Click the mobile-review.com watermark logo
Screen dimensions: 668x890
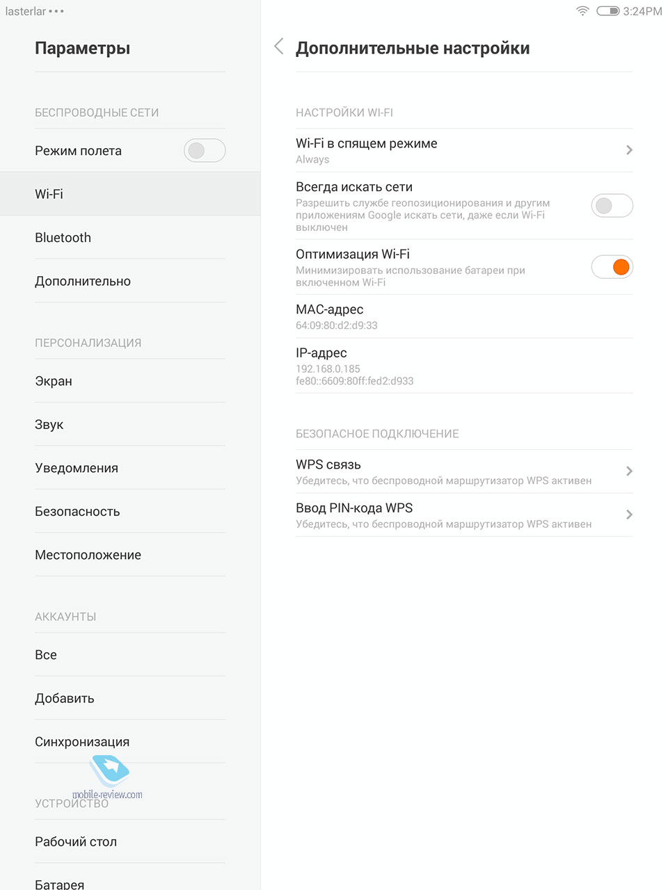(109, 777)
